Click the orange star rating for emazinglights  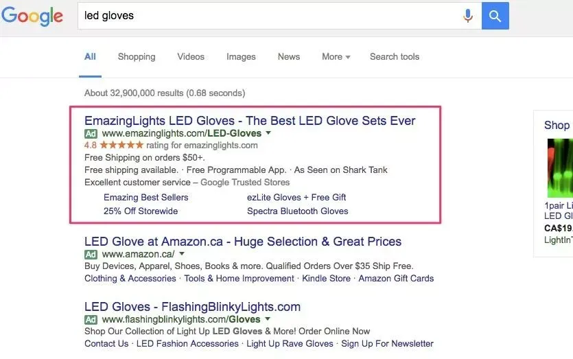click(x=121, y=145)
